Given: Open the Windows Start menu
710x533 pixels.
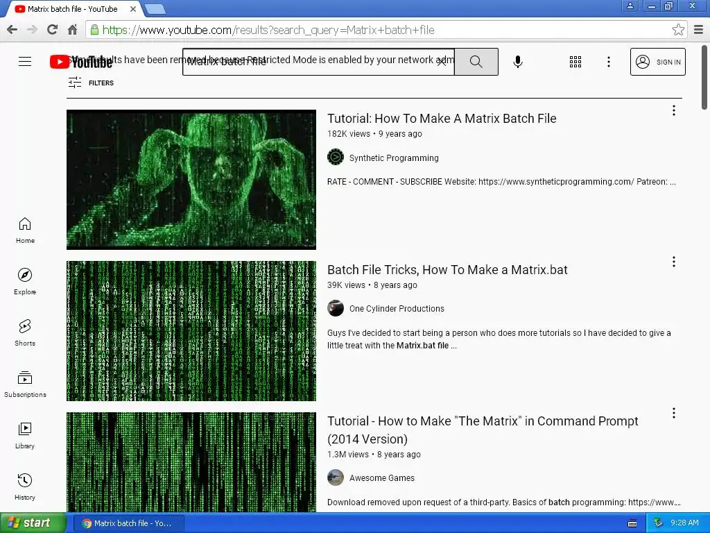Looking at the screenshot, I should click(x=33, y=523).
